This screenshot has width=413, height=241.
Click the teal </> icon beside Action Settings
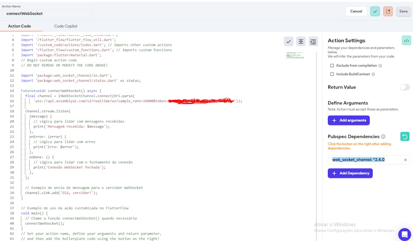click(406, 40)
